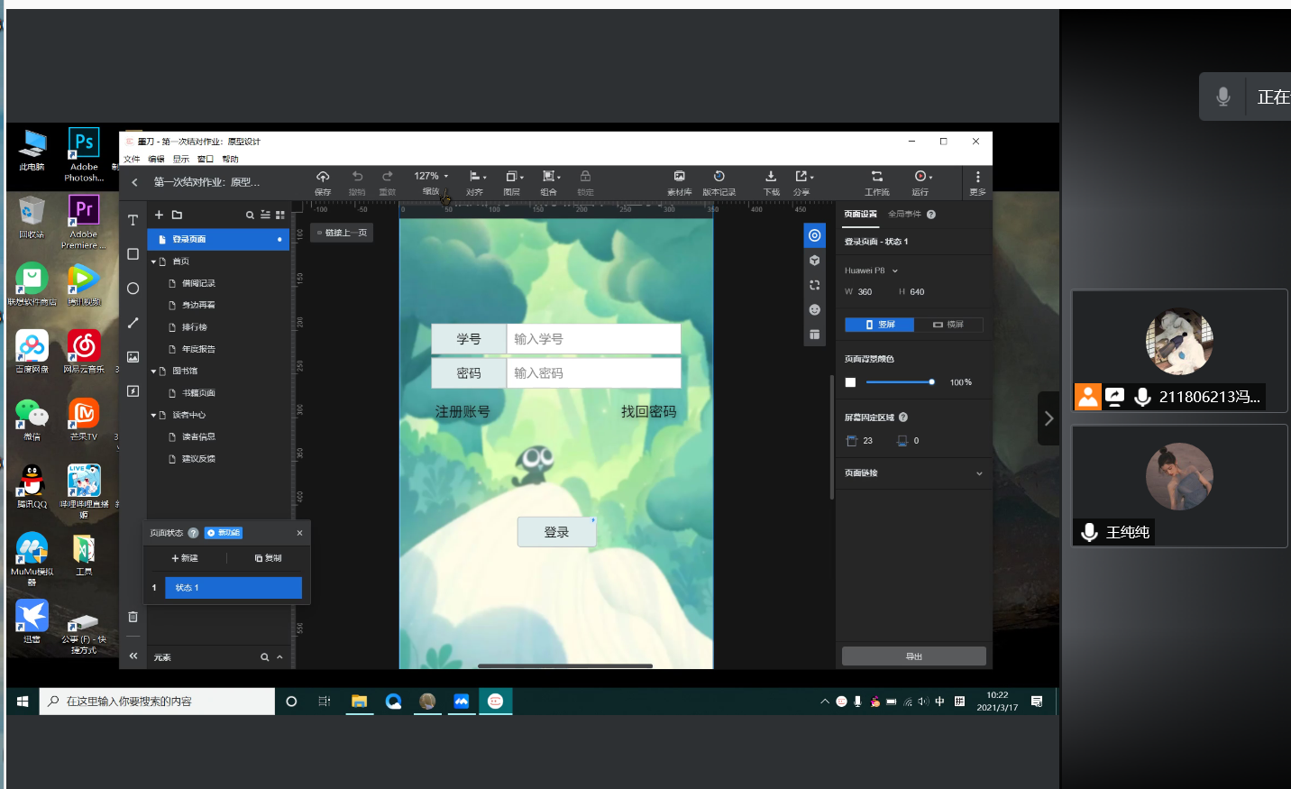Select the Image tool
The height and width of the screenshot is (789, 1291).
pyautogui.click(x=133, y=357)
